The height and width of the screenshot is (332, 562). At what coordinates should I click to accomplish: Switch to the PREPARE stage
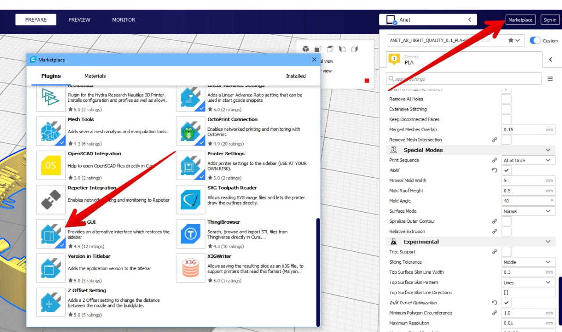coord(36,20)
